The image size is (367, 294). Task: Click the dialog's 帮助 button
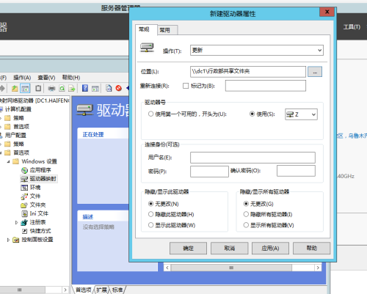[x=311, y=249]
